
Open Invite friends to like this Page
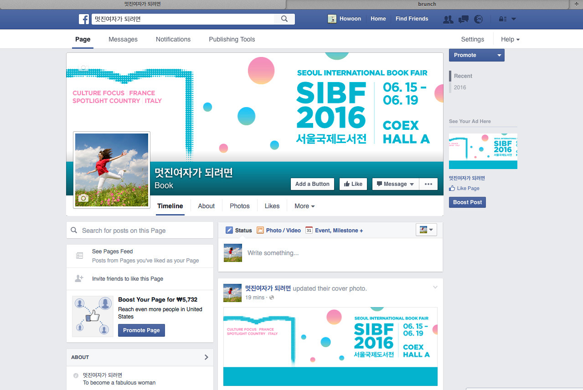[x=128, y=279]
